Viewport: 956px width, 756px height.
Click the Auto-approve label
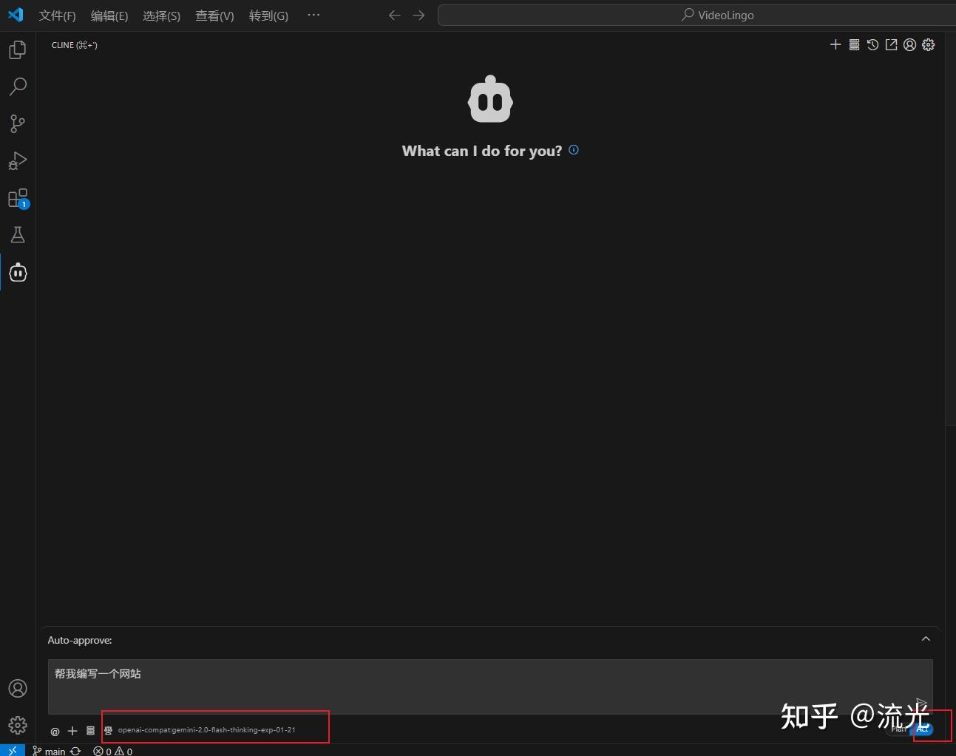pyautogui.click(x=80, y=640)
